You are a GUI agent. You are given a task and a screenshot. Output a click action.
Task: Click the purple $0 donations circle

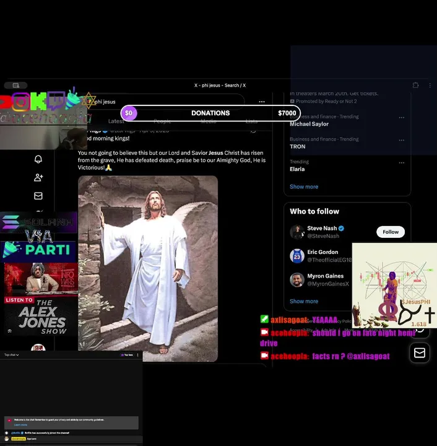pos(129,113)
